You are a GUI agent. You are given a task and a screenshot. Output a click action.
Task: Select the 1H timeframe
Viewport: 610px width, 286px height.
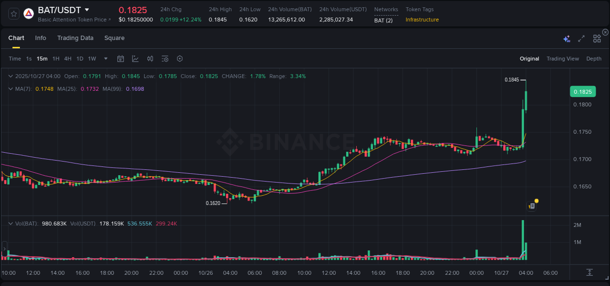pos(56,59)
